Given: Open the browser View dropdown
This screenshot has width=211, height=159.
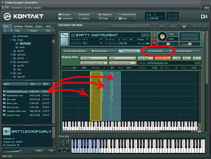Looking at the screenshot, I should point(22,31).
